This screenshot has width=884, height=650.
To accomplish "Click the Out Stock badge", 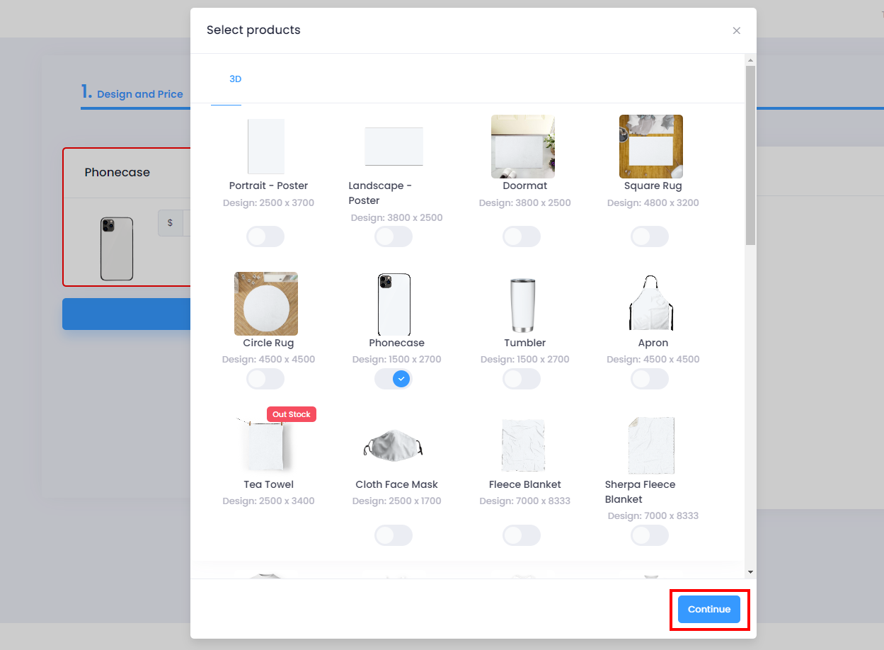I will tap(292, 414).
